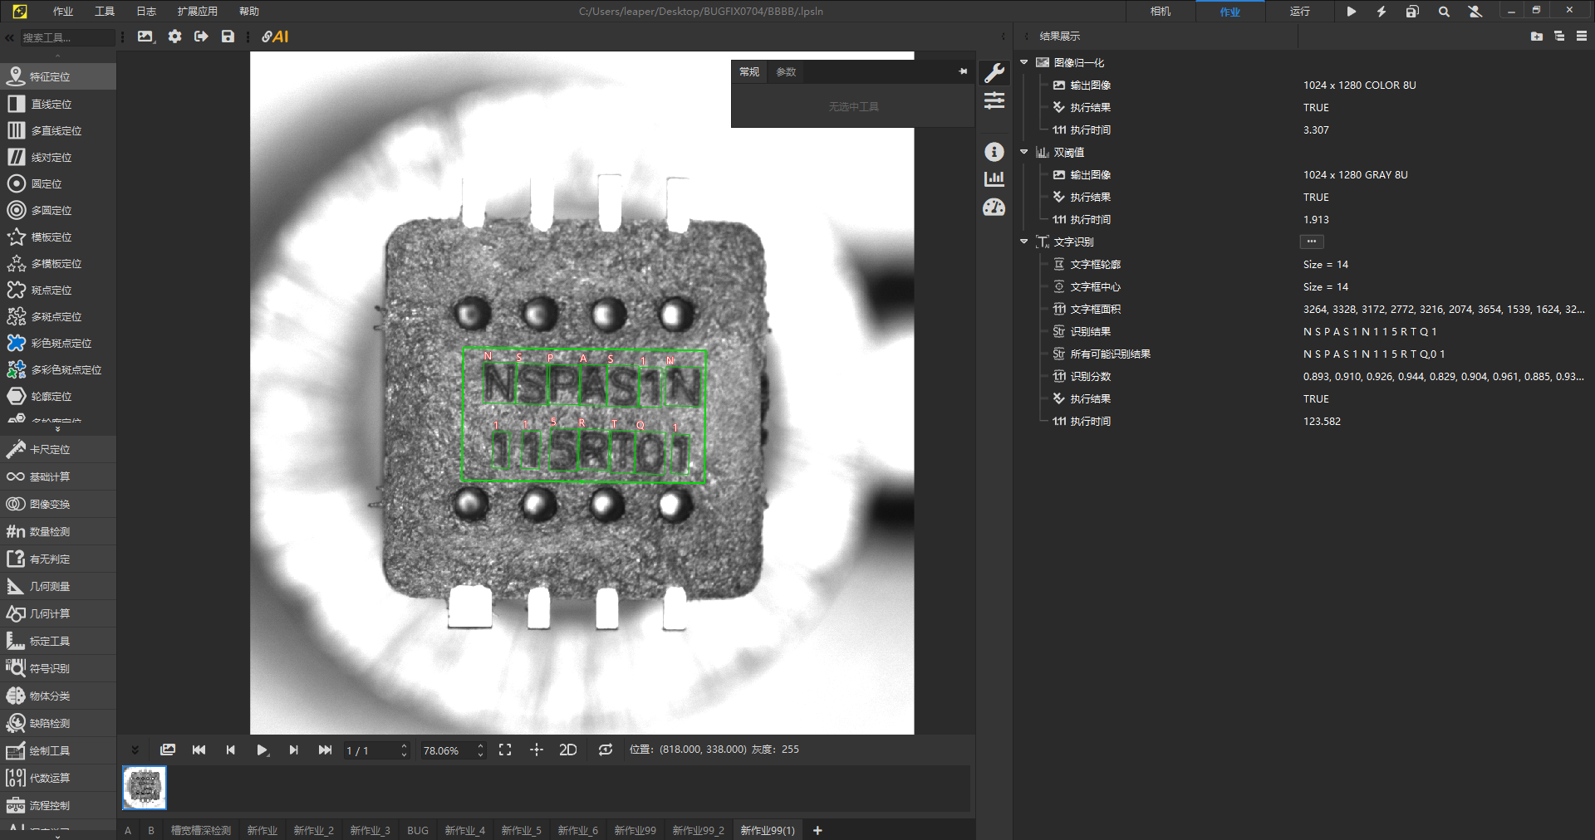1595x840 pixels.
Task: Open the 模板定位 template locating tool
Action: [52, 237]
